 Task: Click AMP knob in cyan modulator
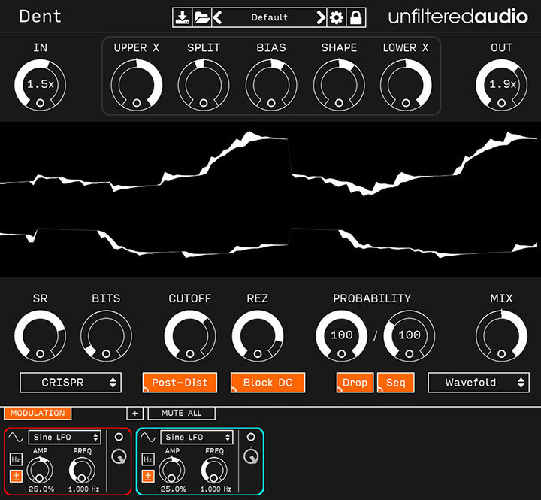click(x=172, y=471)
